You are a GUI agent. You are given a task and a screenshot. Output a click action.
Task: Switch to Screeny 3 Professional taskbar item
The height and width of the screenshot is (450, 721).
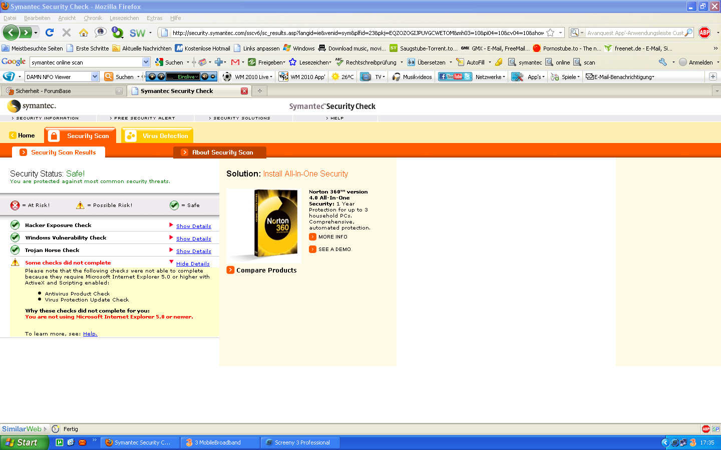point(300,442)
